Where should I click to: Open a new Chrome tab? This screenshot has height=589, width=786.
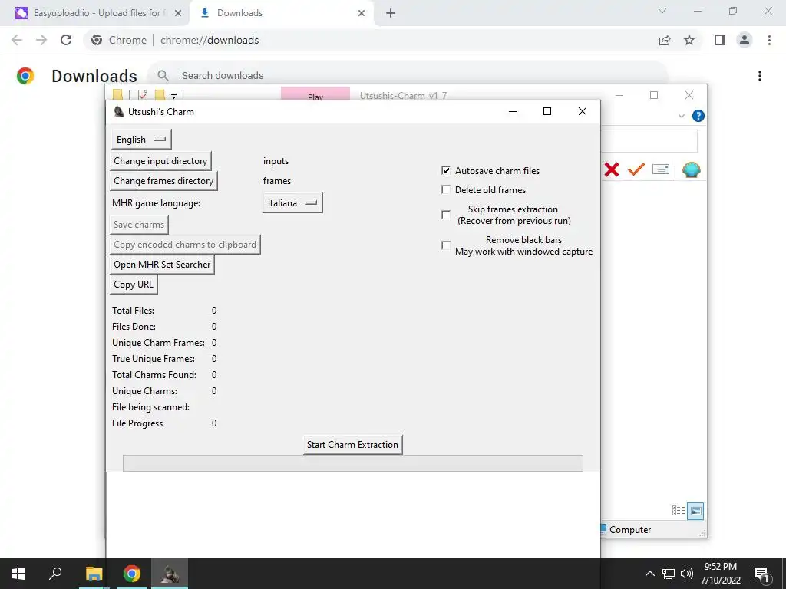coord(391,13)
